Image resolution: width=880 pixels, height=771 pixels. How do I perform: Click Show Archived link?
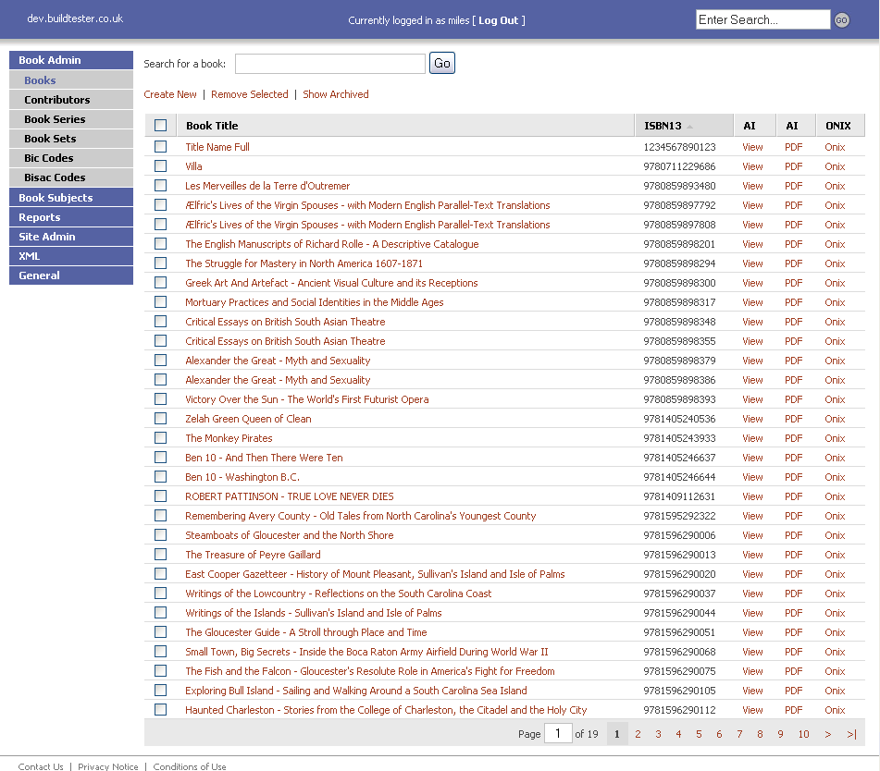tap(336, 94)
